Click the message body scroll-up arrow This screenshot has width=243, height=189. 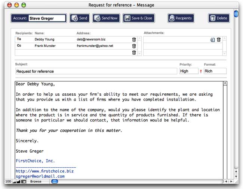pyautogui.click(x=225, y=83)
